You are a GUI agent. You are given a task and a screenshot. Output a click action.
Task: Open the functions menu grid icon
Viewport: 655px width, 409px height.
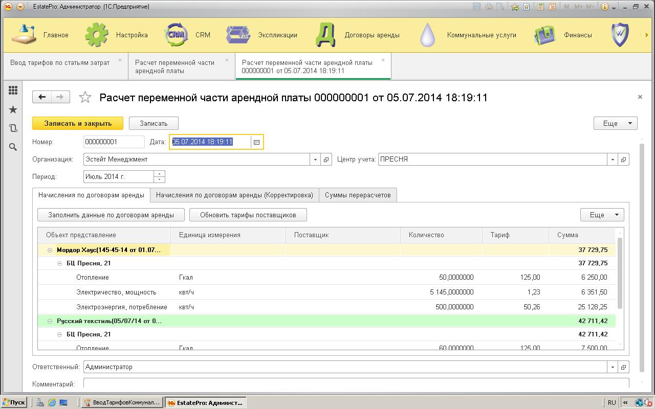point(13,90)
